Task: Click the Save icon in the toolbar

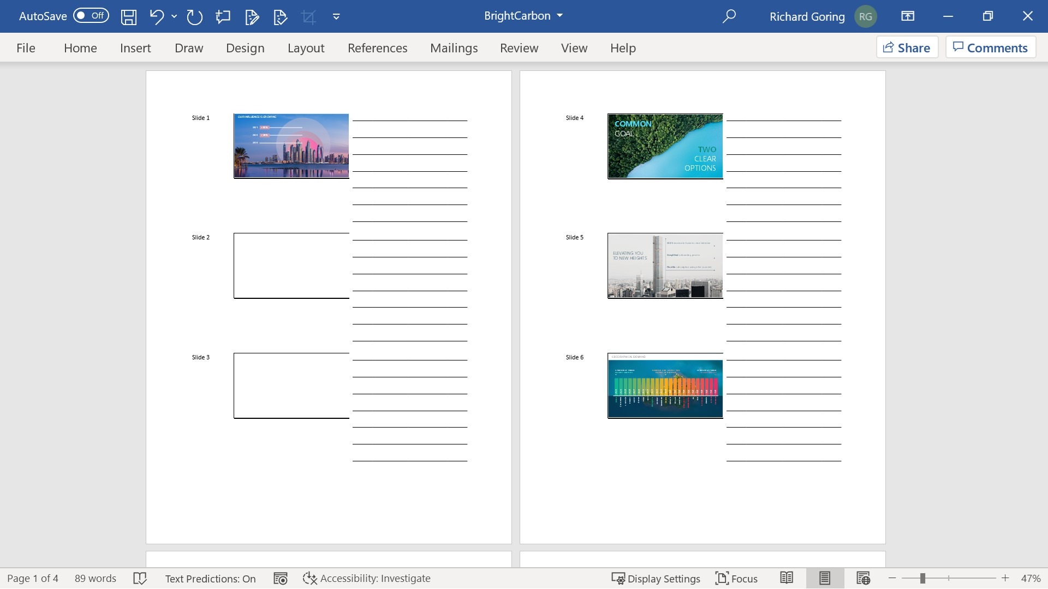Action: click(129, 16)
